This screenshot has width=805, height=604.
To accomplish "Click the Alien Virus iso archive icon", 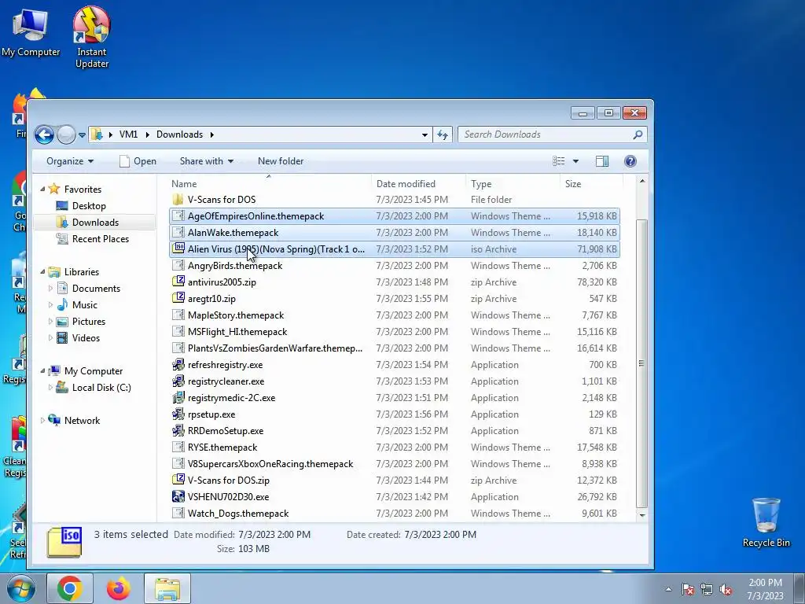I will tap(178, 249).
